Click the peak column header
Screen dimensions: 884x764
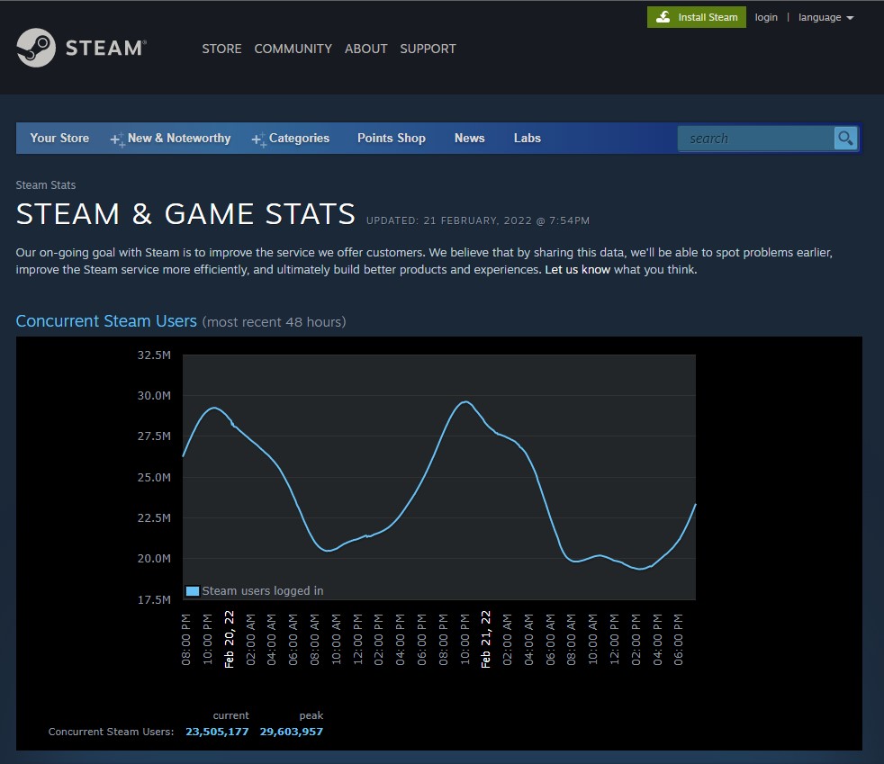pyautogui.click(x=311, y=715)
